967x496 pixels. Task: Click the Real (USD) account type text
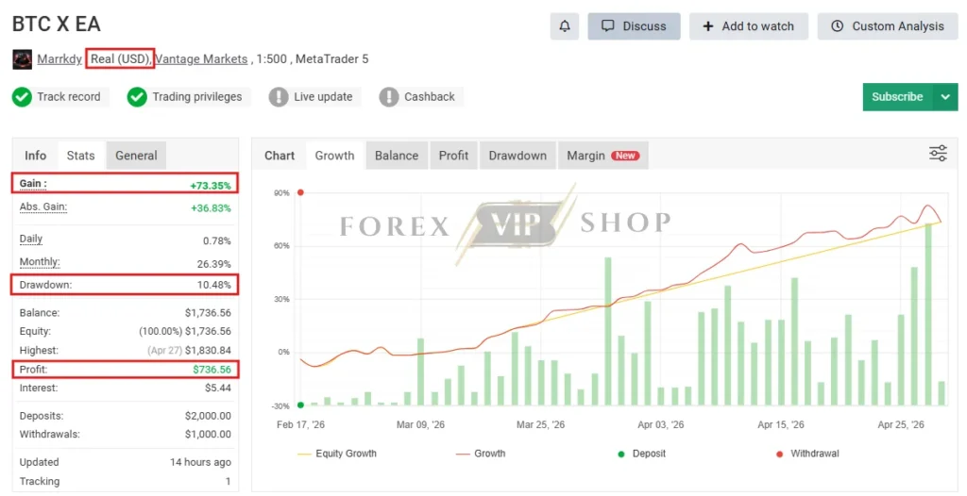click(x=120, y=59)
